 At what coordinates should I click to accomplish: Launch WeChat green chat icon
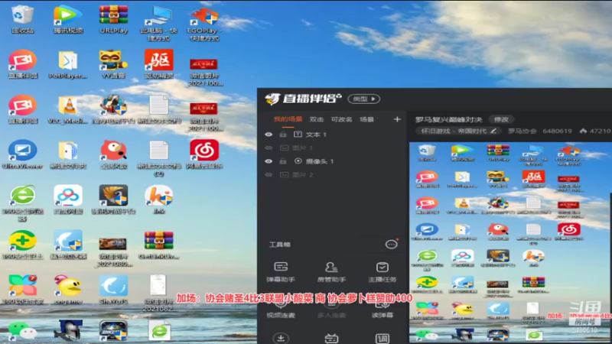22,331
